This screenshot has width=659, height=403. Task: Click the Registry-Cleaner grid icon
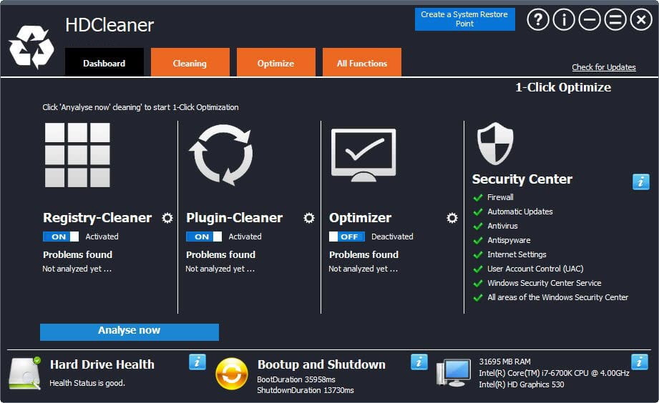pos(77,154)
